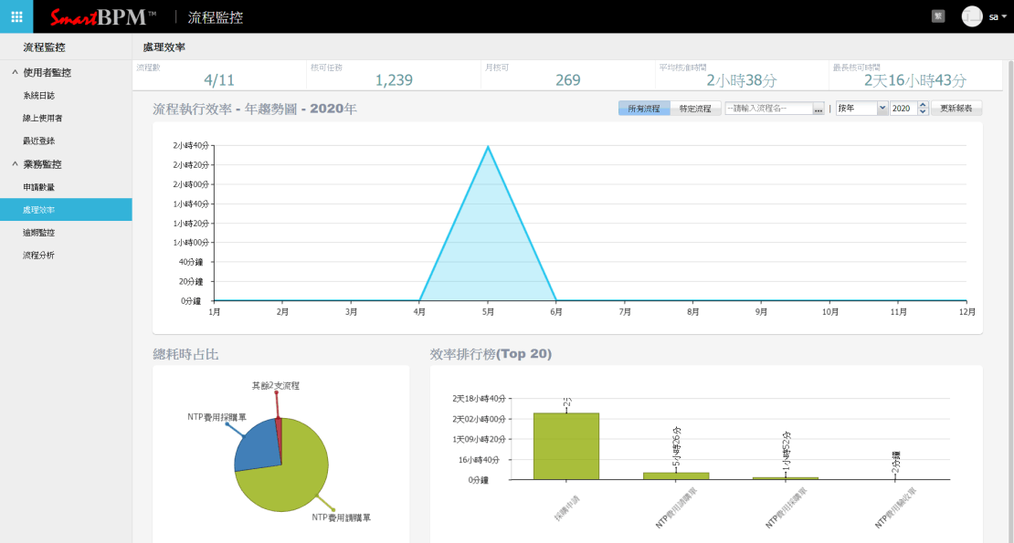The height and width of the screenshot is (543, 1014).
Task: Click the May peak point on trend chart
Action: pyautogui.click(x=488, y=147)
